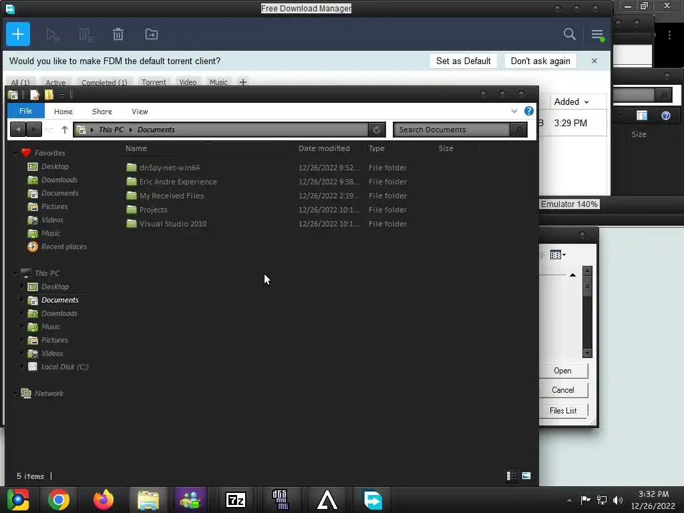Select Local Disk (C:) in navigation pane

click(x=65, y=367)
